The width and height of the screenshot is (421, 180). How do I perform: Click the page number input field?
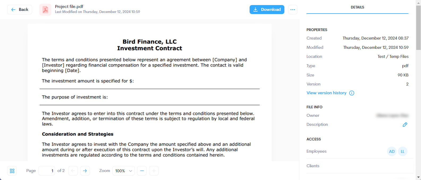tap(47, 171)
